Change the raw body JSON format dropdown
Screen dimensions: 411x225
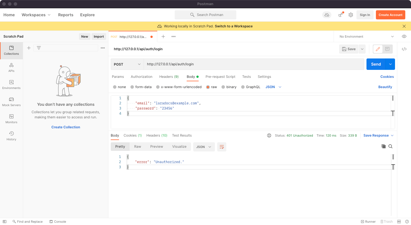[x=273, y=87]
